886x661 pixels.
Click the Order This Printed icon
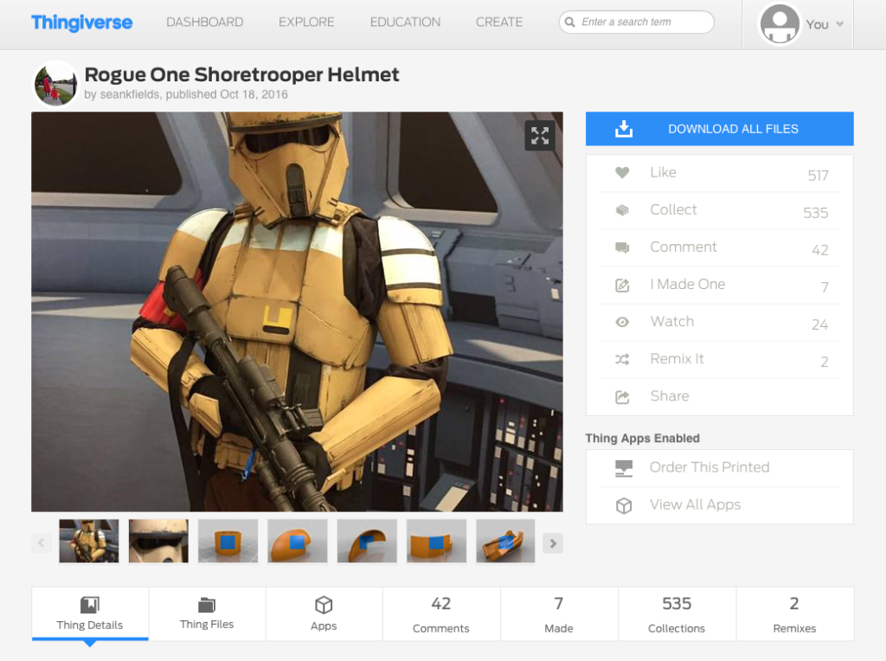coord(624,468)
